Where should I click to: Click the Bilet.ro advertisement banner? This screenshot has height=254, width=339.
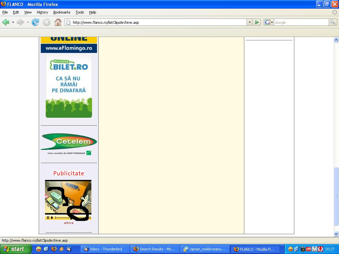pos(69,86)
